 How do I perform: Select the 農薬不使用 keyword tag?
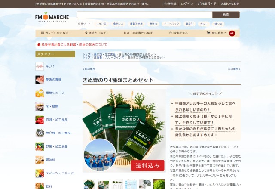(136, 24)
